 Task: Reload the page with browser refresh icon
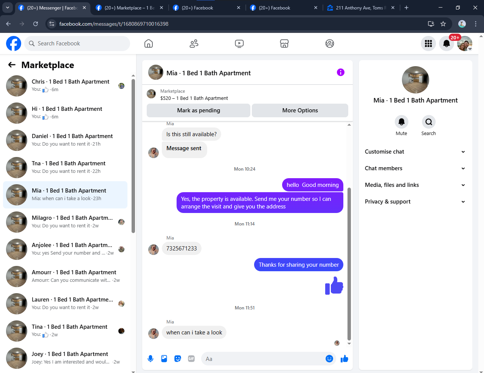tap(36, 24)
